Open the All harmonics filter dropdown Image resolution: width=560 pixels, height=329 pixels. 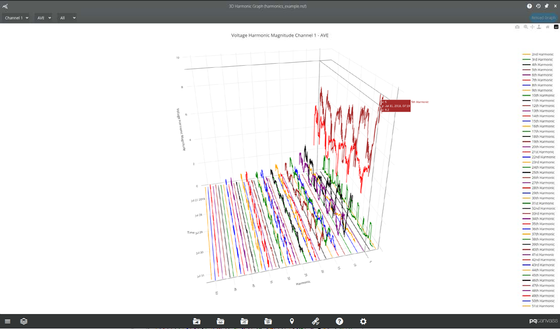click(x=67, y=17)
